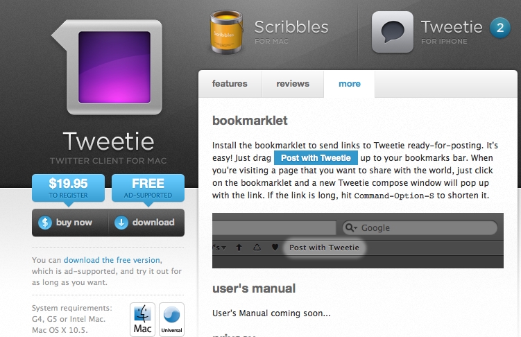Select the more tab
The image size is (521, 337).
coord(349,84)
